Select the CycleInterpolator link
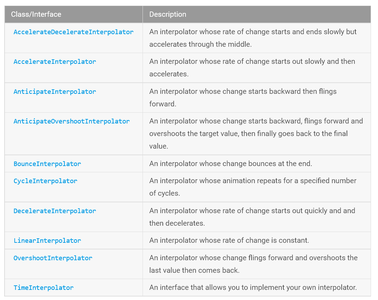The image size is (378, 300). coord(45,181)
